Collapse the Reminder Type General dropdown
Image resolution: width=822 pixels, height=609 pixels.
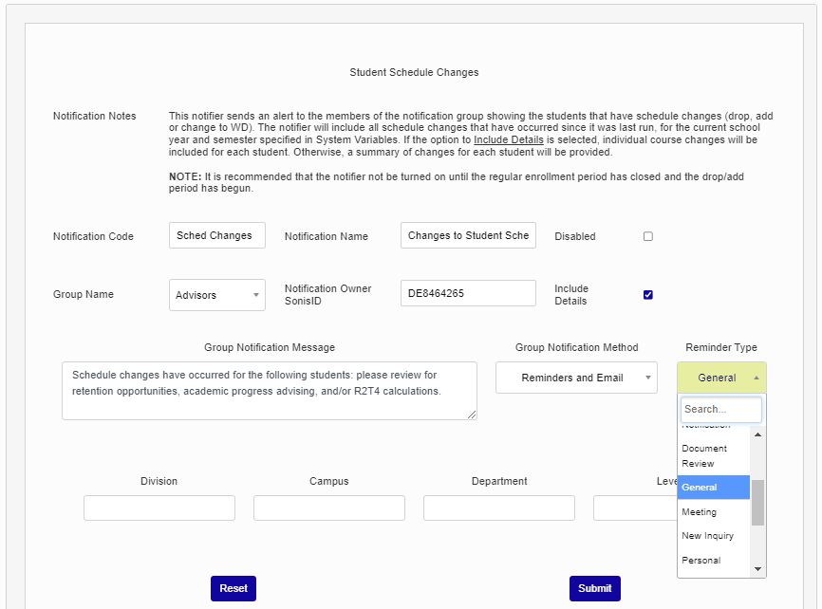721,378
